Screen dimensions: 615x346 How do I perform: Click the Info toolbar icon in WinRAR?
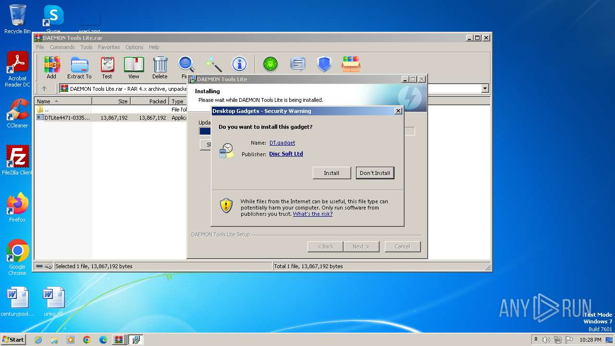click(239, 64)
